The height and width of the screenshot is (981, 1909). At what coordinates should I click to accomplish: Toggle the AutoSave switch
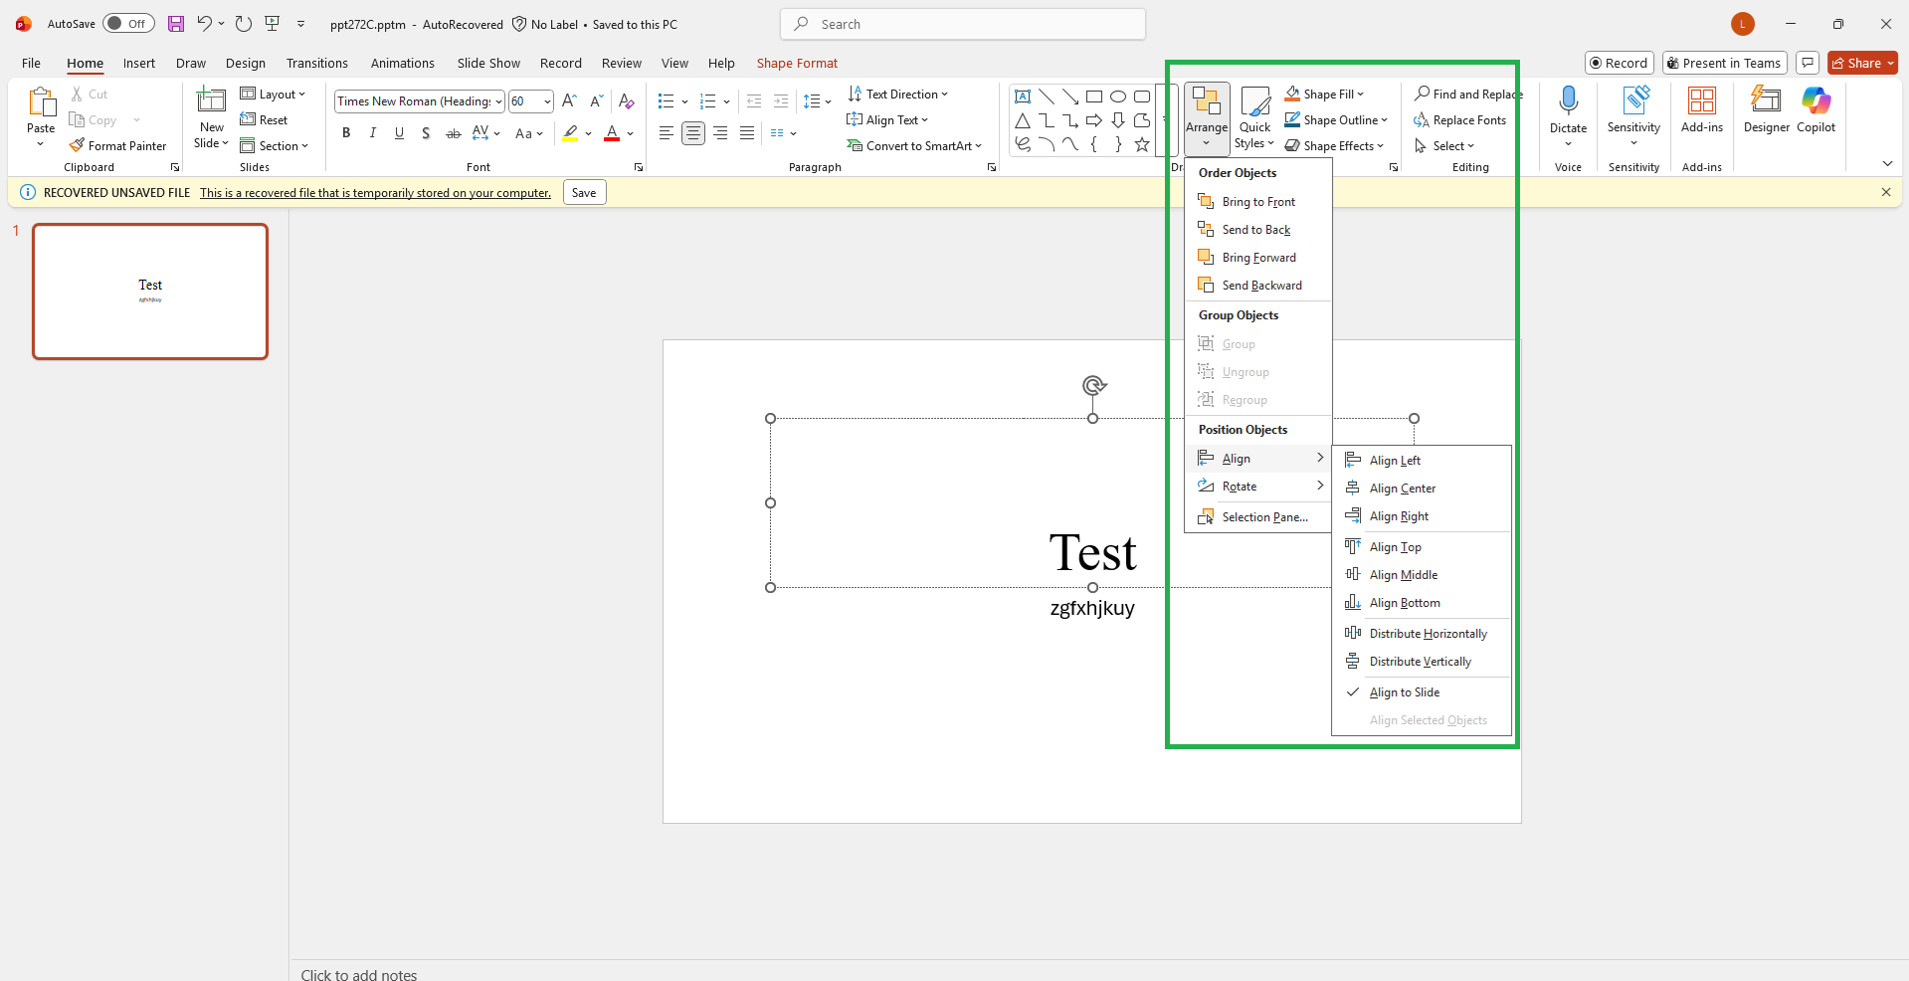[x=128, y=24]
